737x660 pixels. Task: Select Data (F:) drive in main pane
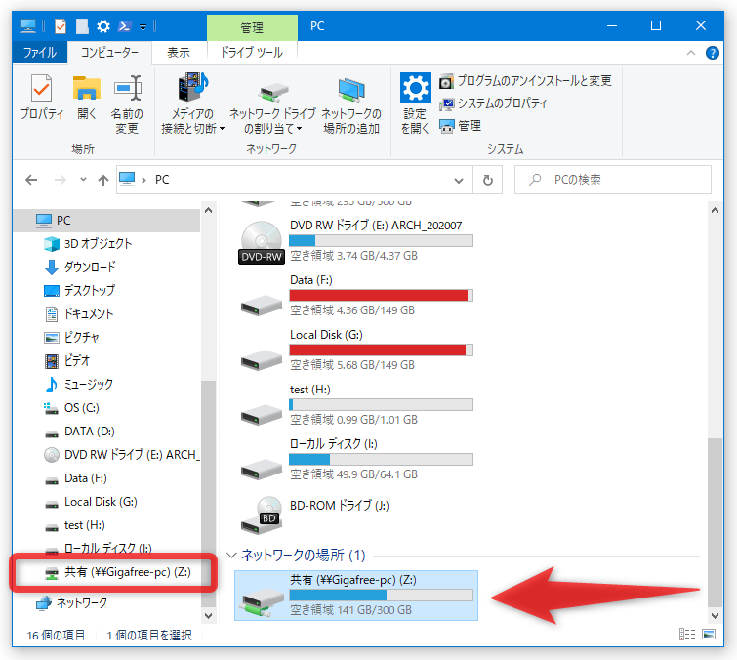[x=355, y=296]
